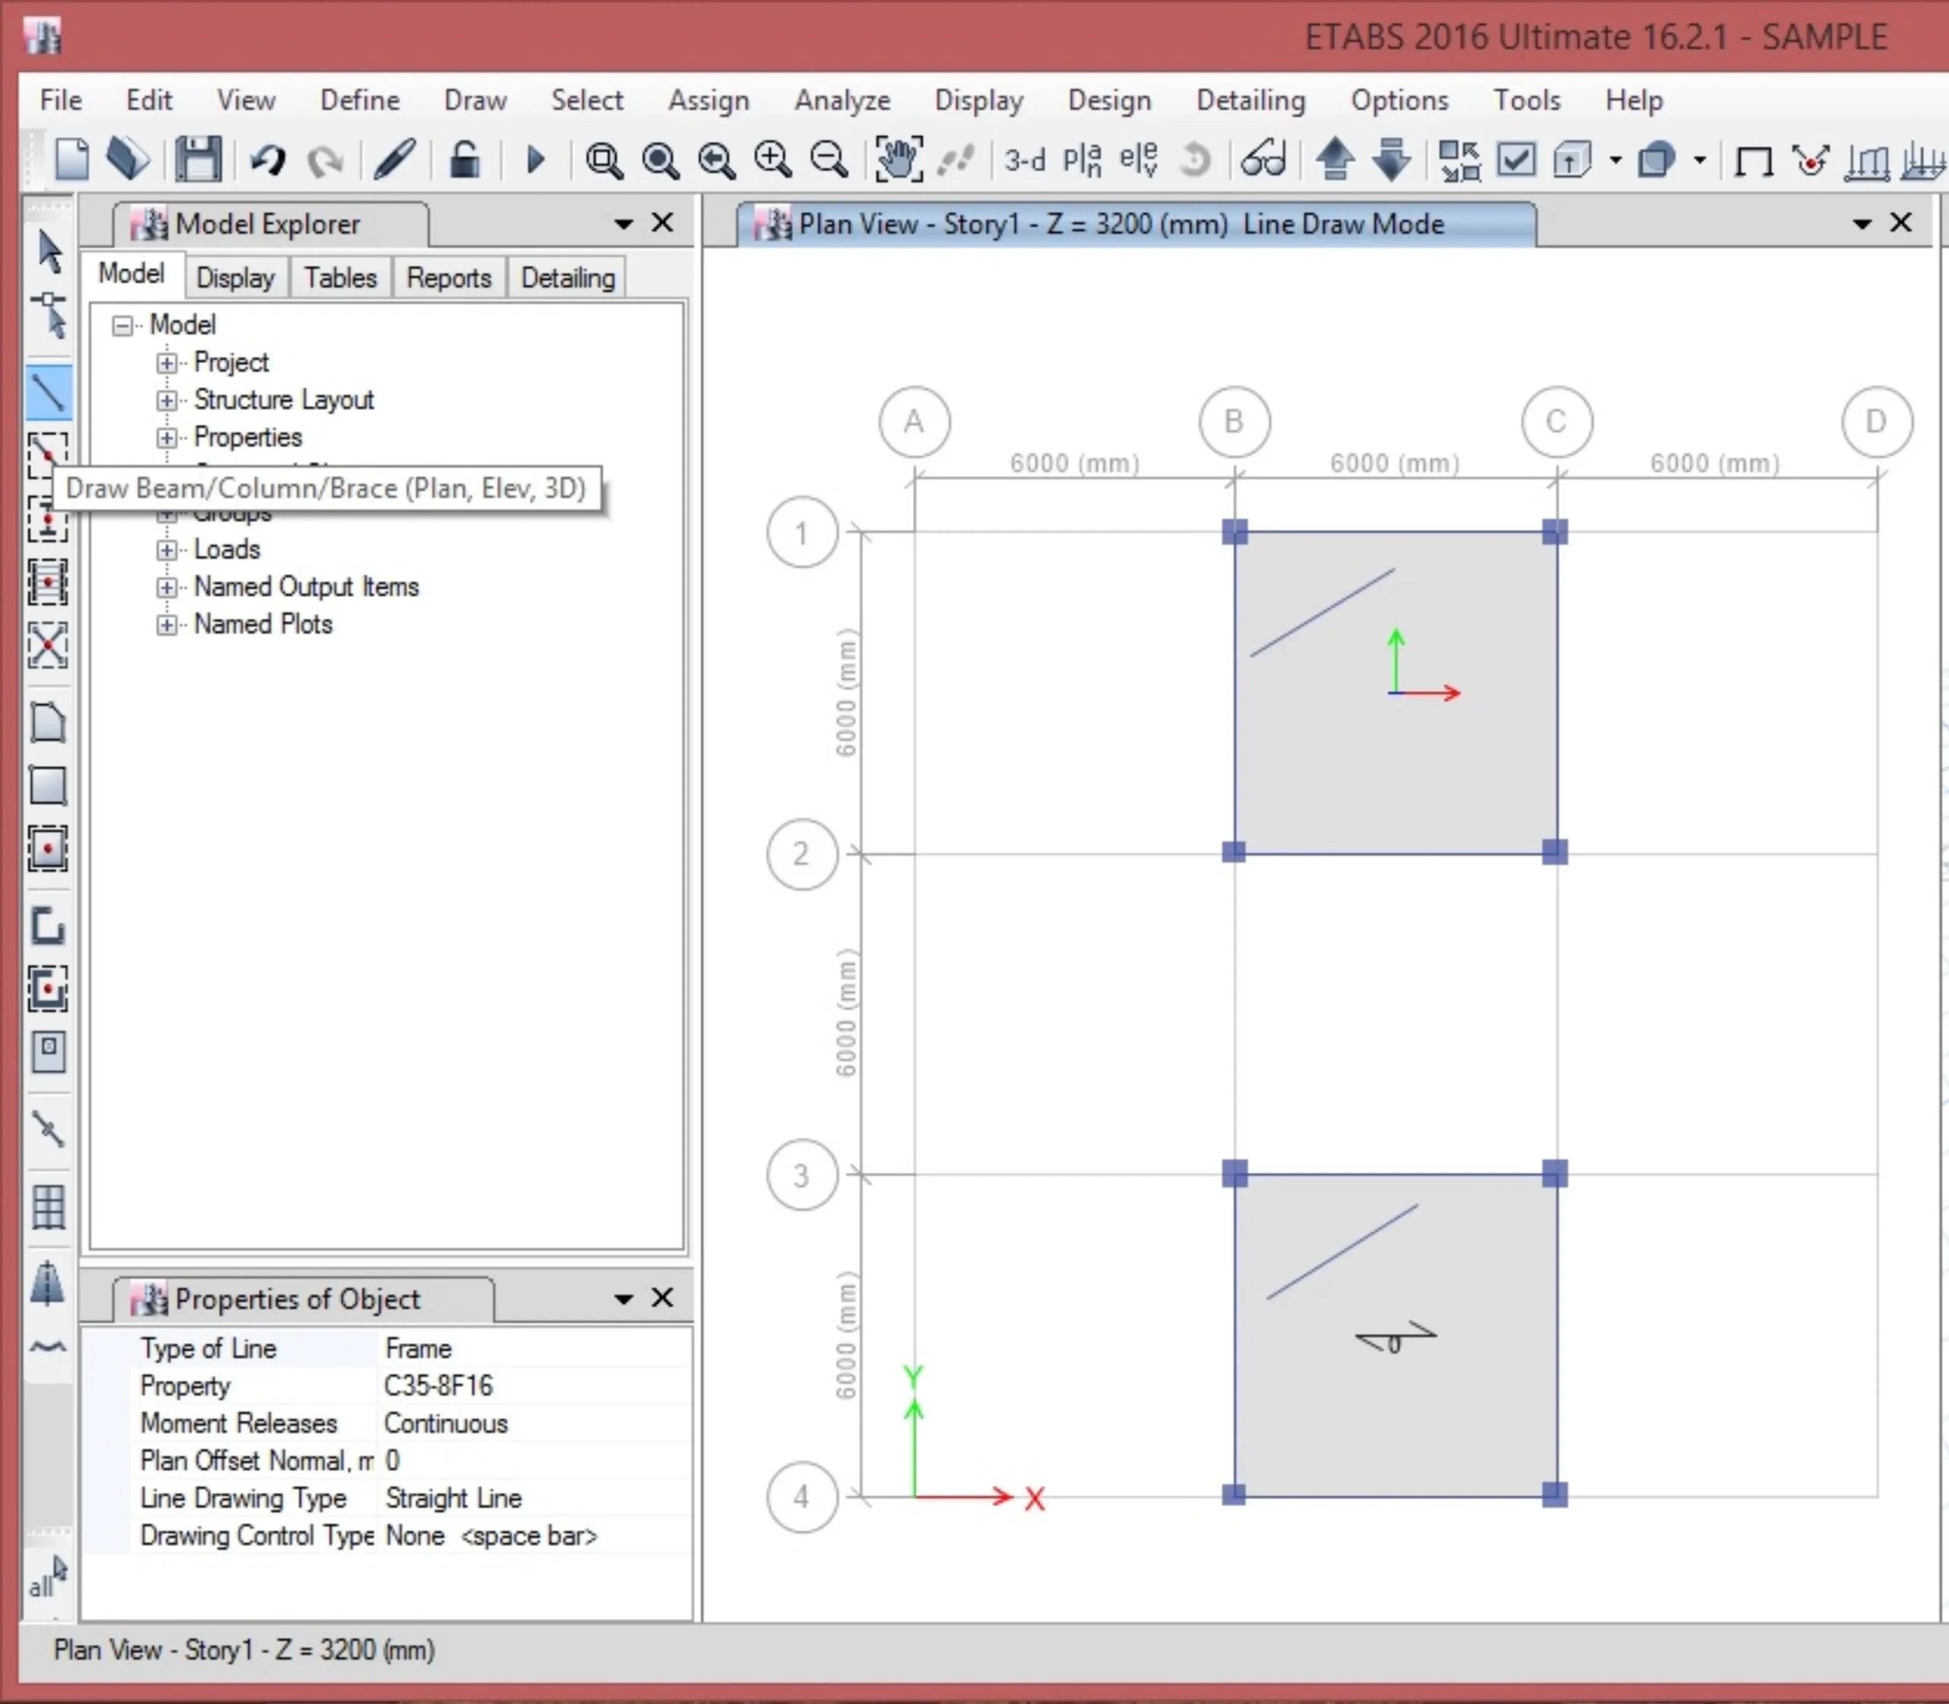Select the pointer arrow tool in left toolbar
This screenshot has width=1949, height=1704.
pyautogui.click(x=49, y=251)
